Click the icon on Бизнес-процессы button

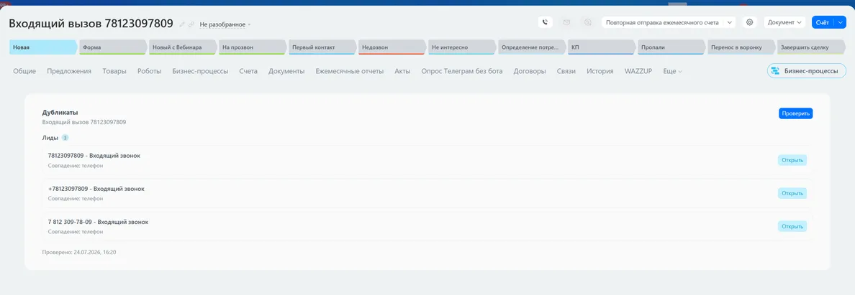click(x=775, y=71)
